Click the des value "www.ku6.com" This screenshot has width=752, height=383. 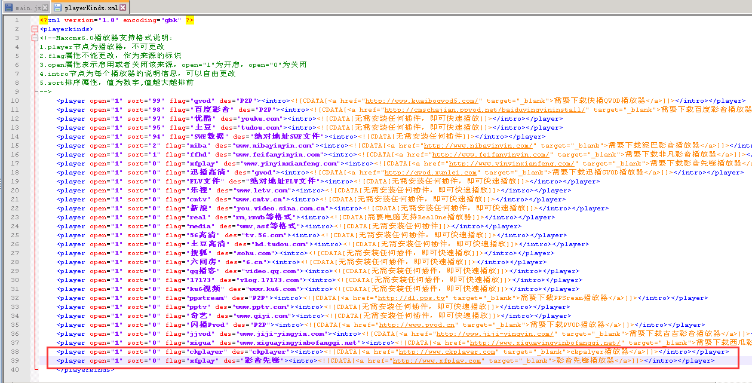271,289
